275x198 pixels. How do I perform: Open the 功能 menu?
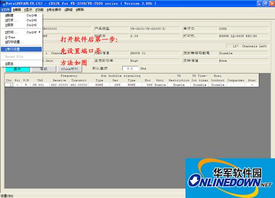(x=39, y=10)
